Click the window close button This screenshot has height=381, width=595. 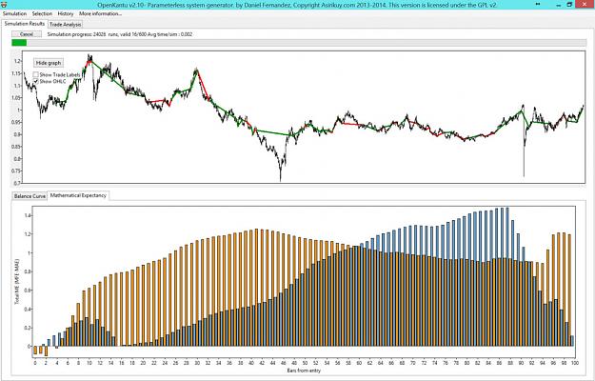(585, 5)
